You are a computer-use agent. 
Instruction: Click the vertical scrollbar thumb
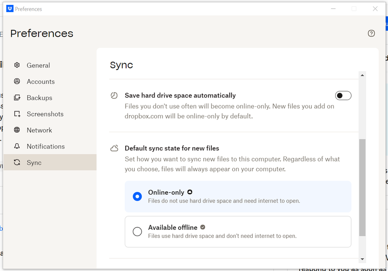(362, 187)
